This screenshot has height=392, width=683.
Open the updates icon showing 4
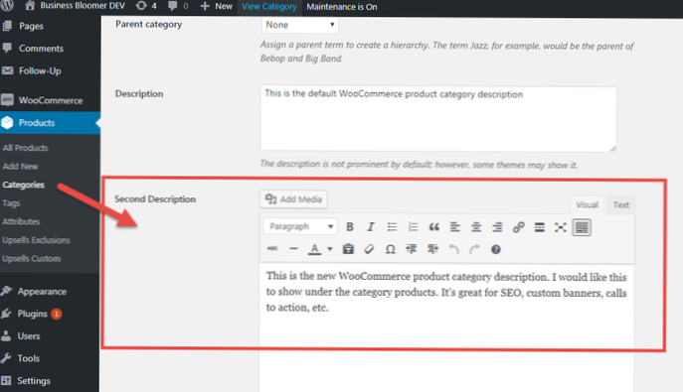point(146,6)
